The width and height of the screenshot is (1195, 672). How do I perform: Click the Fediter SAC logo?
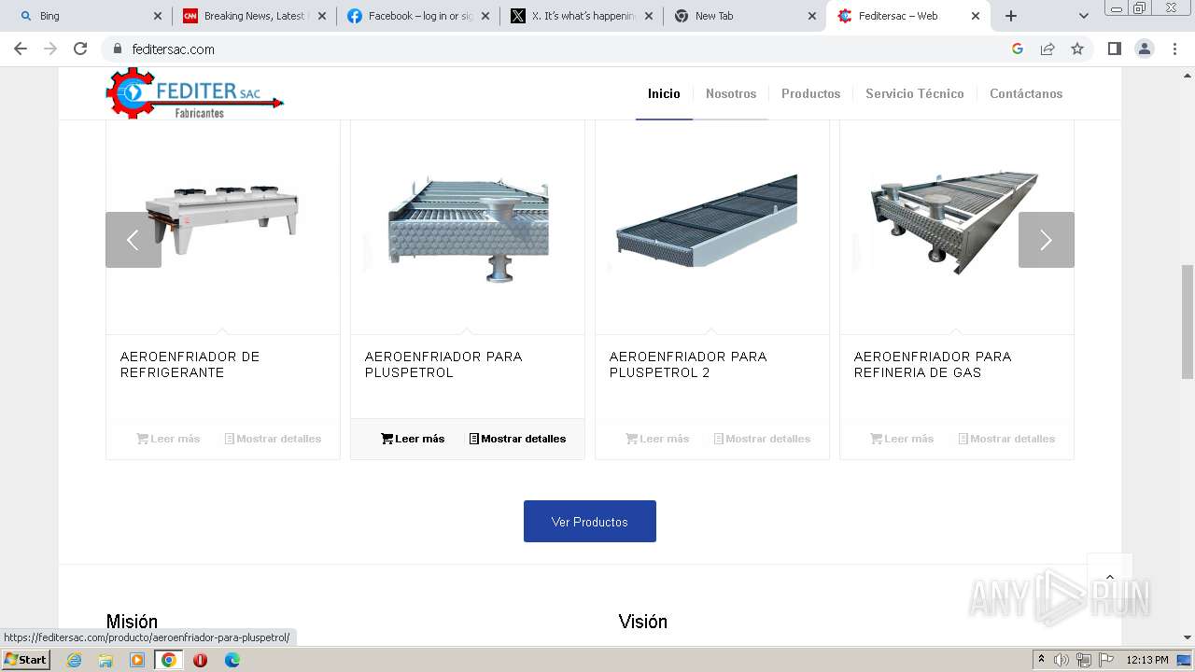click(x=194, y=94)
